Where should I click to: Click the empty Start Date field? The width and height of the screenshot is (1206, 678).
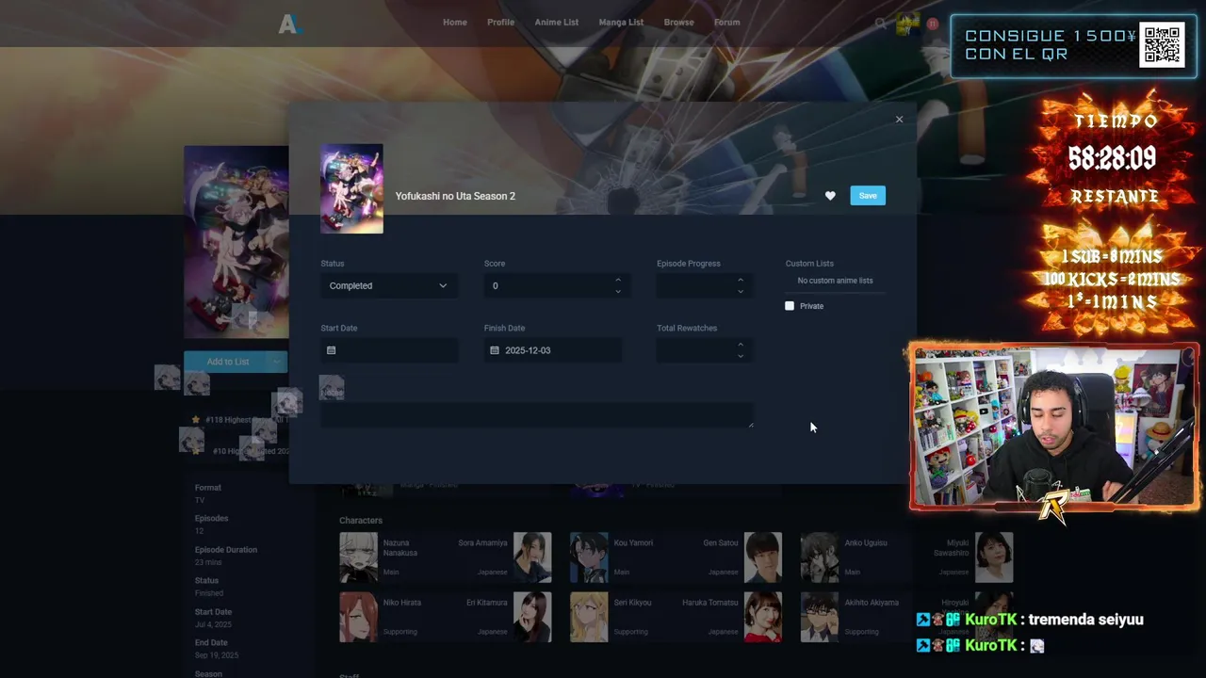[x=388, y=350]
